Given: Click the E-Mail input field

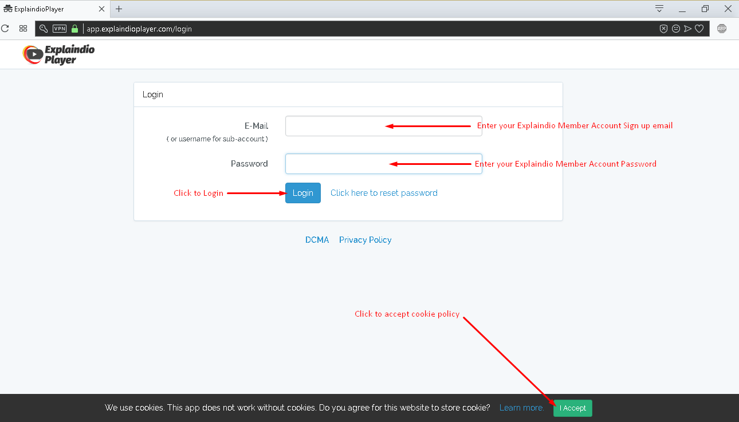Looking at the screenshot, I should point(384,126).
